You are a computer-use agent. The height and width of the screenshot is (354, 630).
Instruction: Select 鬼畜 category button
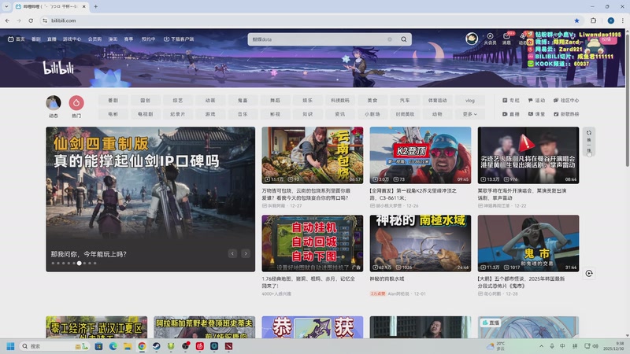(243, 101)
